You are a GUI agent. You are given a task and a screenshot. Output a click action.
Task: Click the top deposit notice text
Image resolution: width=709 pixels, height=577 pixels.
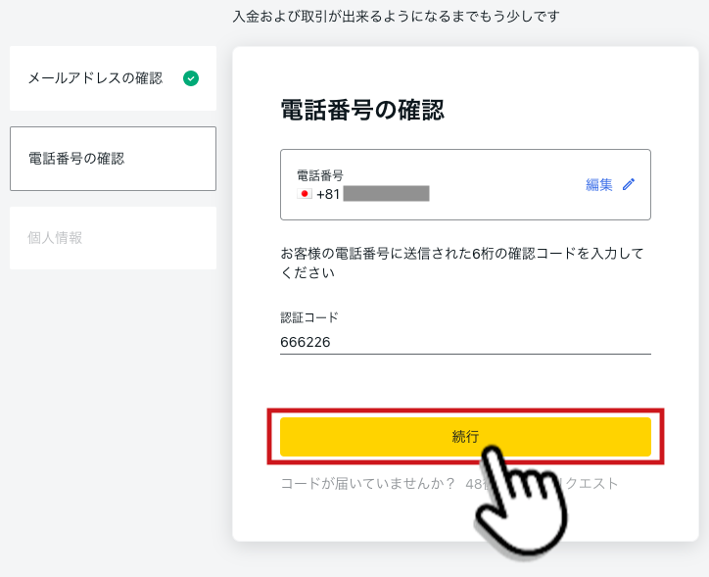pyautogui.click(x=396, y=17)
